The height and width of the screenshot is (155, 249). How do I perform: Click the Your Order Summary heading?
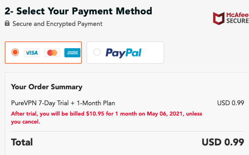(47, 87)
